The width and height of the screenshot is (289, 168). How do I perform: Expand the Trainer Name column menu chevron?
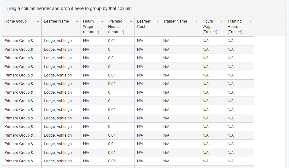click(197, 21)
